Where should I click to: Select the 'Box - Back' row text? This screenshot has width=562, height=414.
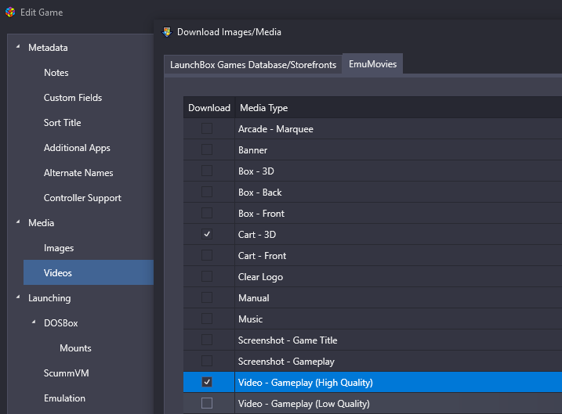[x=260, y=193]
